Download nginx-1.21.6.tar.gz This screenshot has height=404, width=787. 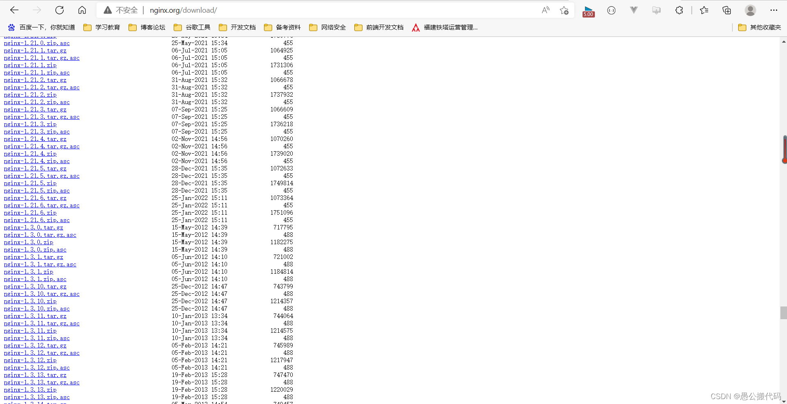[x=35, y=198]
